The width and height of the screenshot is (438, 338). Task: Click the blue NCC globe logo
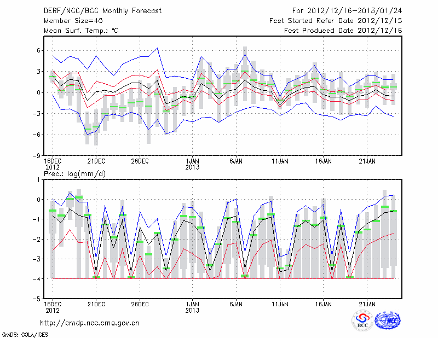(x=387, y=320)
